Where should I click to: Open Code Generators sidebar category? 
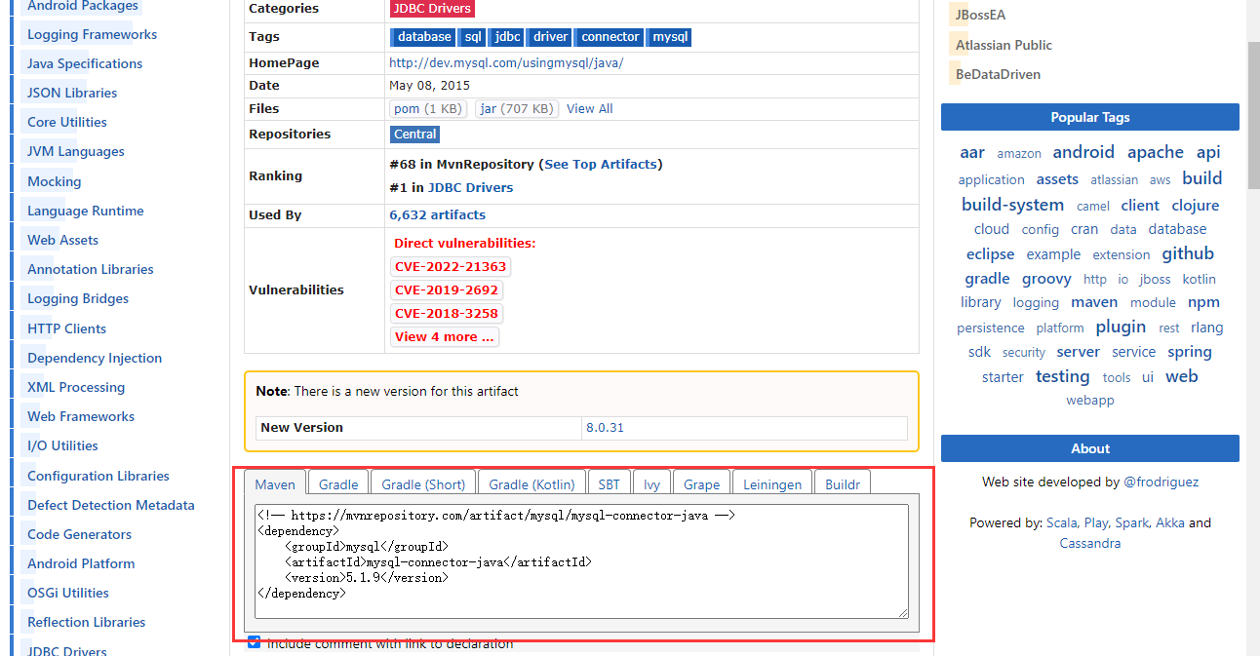coord(79,534)
